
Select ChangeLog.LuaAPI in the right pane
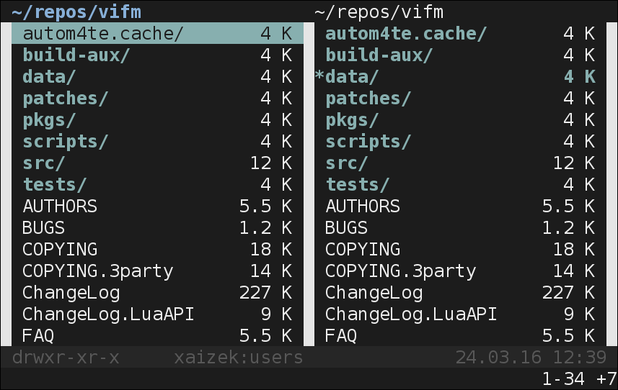point(460,314)
